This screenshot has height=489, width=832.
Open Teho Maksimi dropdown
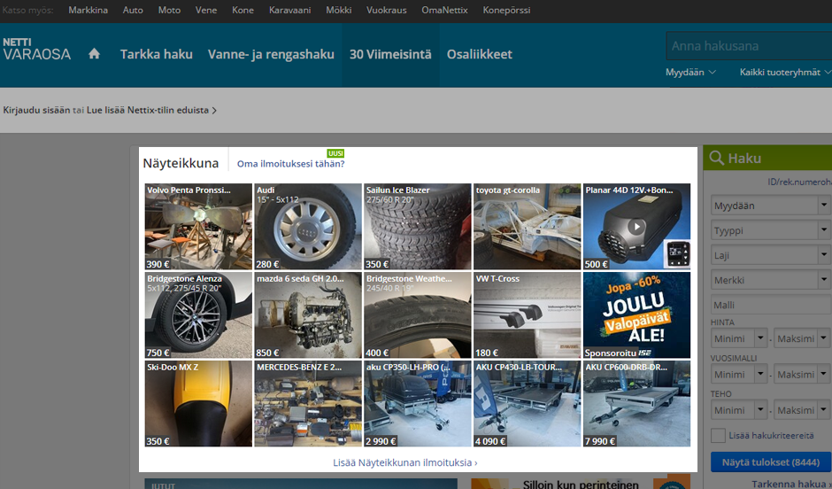801,410
